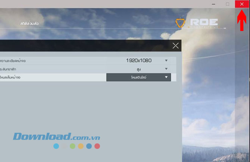Close the settings panel with the X
Viewport: 250px width, 162px height.
point(175,46)
